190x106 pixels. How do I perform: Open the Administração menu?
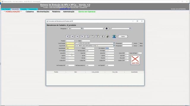tap(69, 12)
